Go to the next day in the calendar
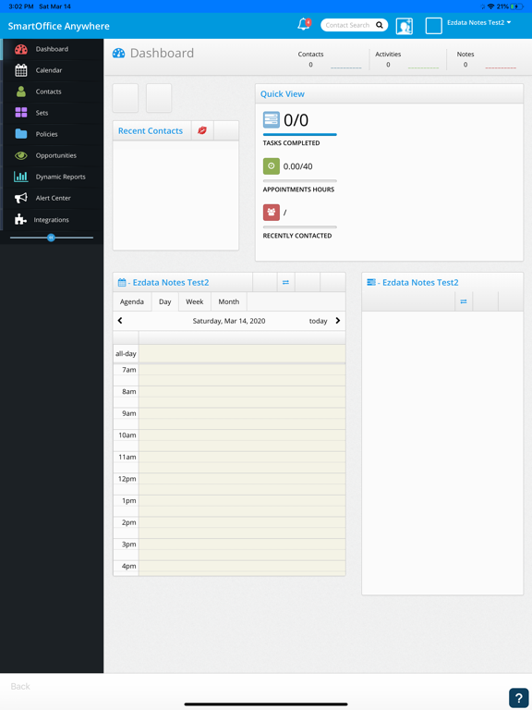The image size is (532, 710). pos(337,321)
